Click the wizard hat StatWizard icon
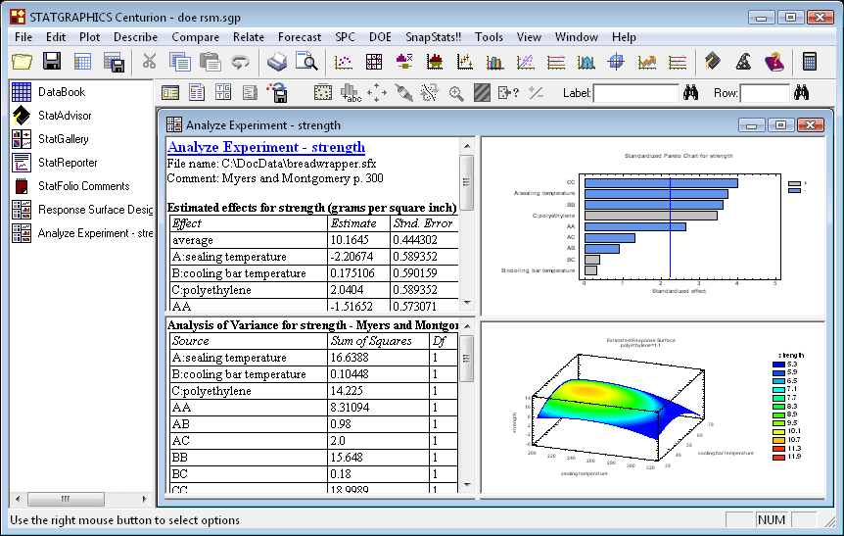 pyautogui.click(x=744, y=62)
